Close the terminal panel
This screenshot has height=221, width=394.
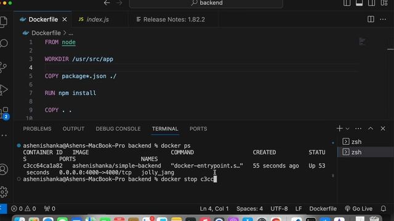(x=383, y=128)
